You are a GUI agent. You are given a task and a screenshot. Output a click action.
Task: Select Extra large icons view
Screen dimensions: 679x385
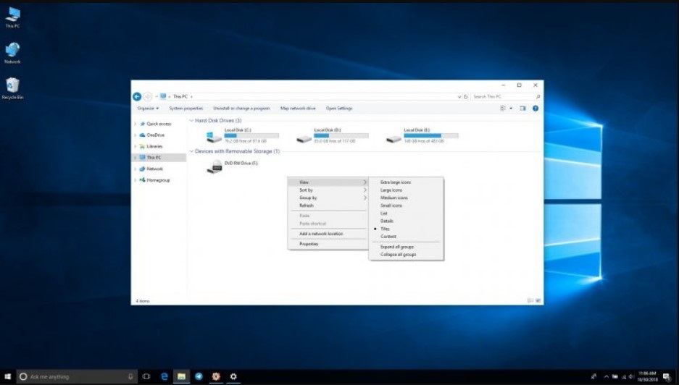[396, 182]
